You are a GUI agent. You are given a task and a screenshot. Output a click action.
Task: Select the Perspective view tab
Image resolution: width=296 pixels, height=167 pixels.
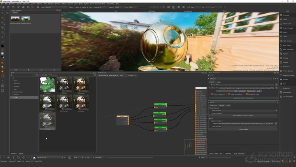[188, 11]
